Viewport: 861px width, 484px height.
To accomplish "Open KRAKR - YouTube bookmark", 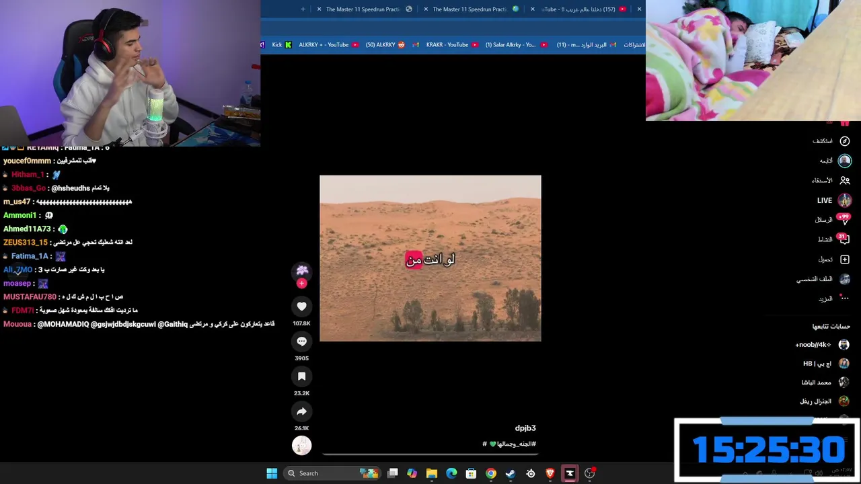I will 452,45.
